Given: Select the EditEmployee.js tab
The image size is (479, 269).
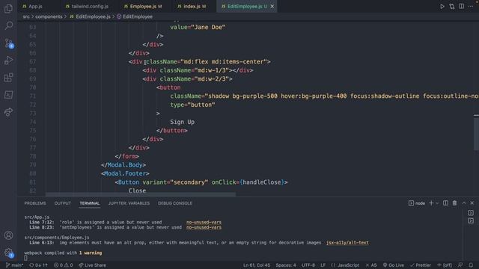Looking at the screenshot, I should point(244,6).
